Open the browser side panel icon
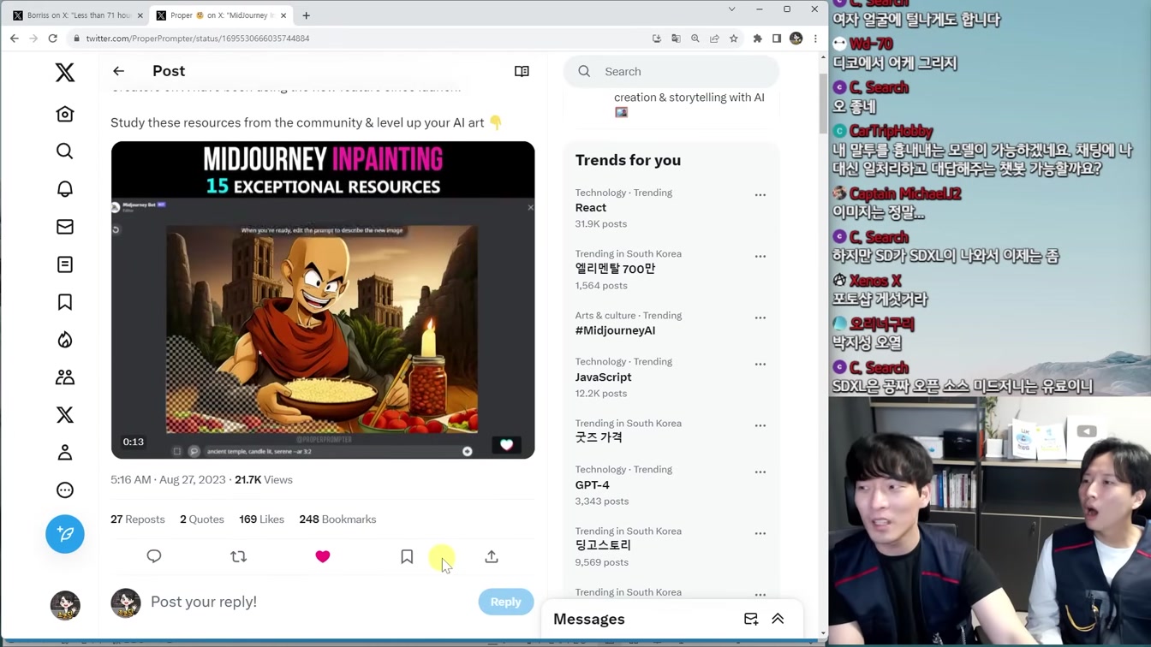1151x647 pixels. click(777, 39)
